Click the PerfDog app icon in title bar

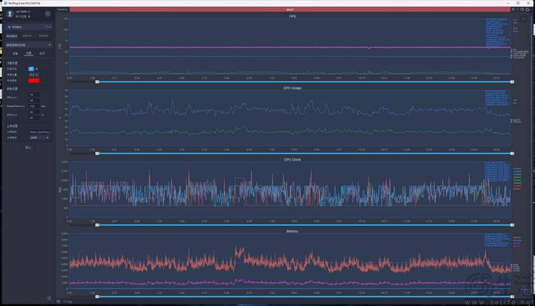pyautogui.click(x=5, y=3)
